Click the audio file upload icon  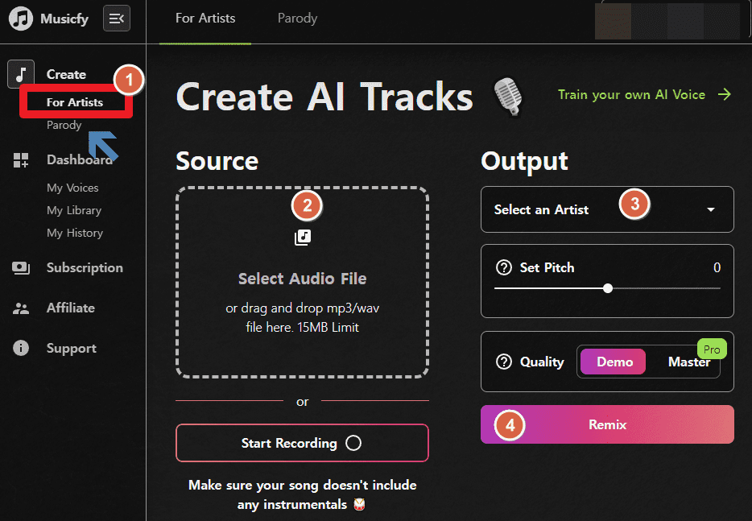[x=303, y=238]
